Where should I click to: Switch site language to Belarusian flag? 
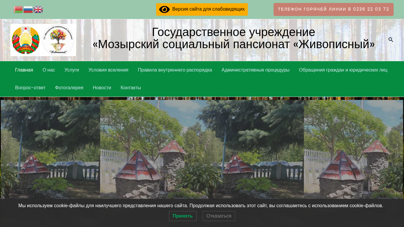18,9
